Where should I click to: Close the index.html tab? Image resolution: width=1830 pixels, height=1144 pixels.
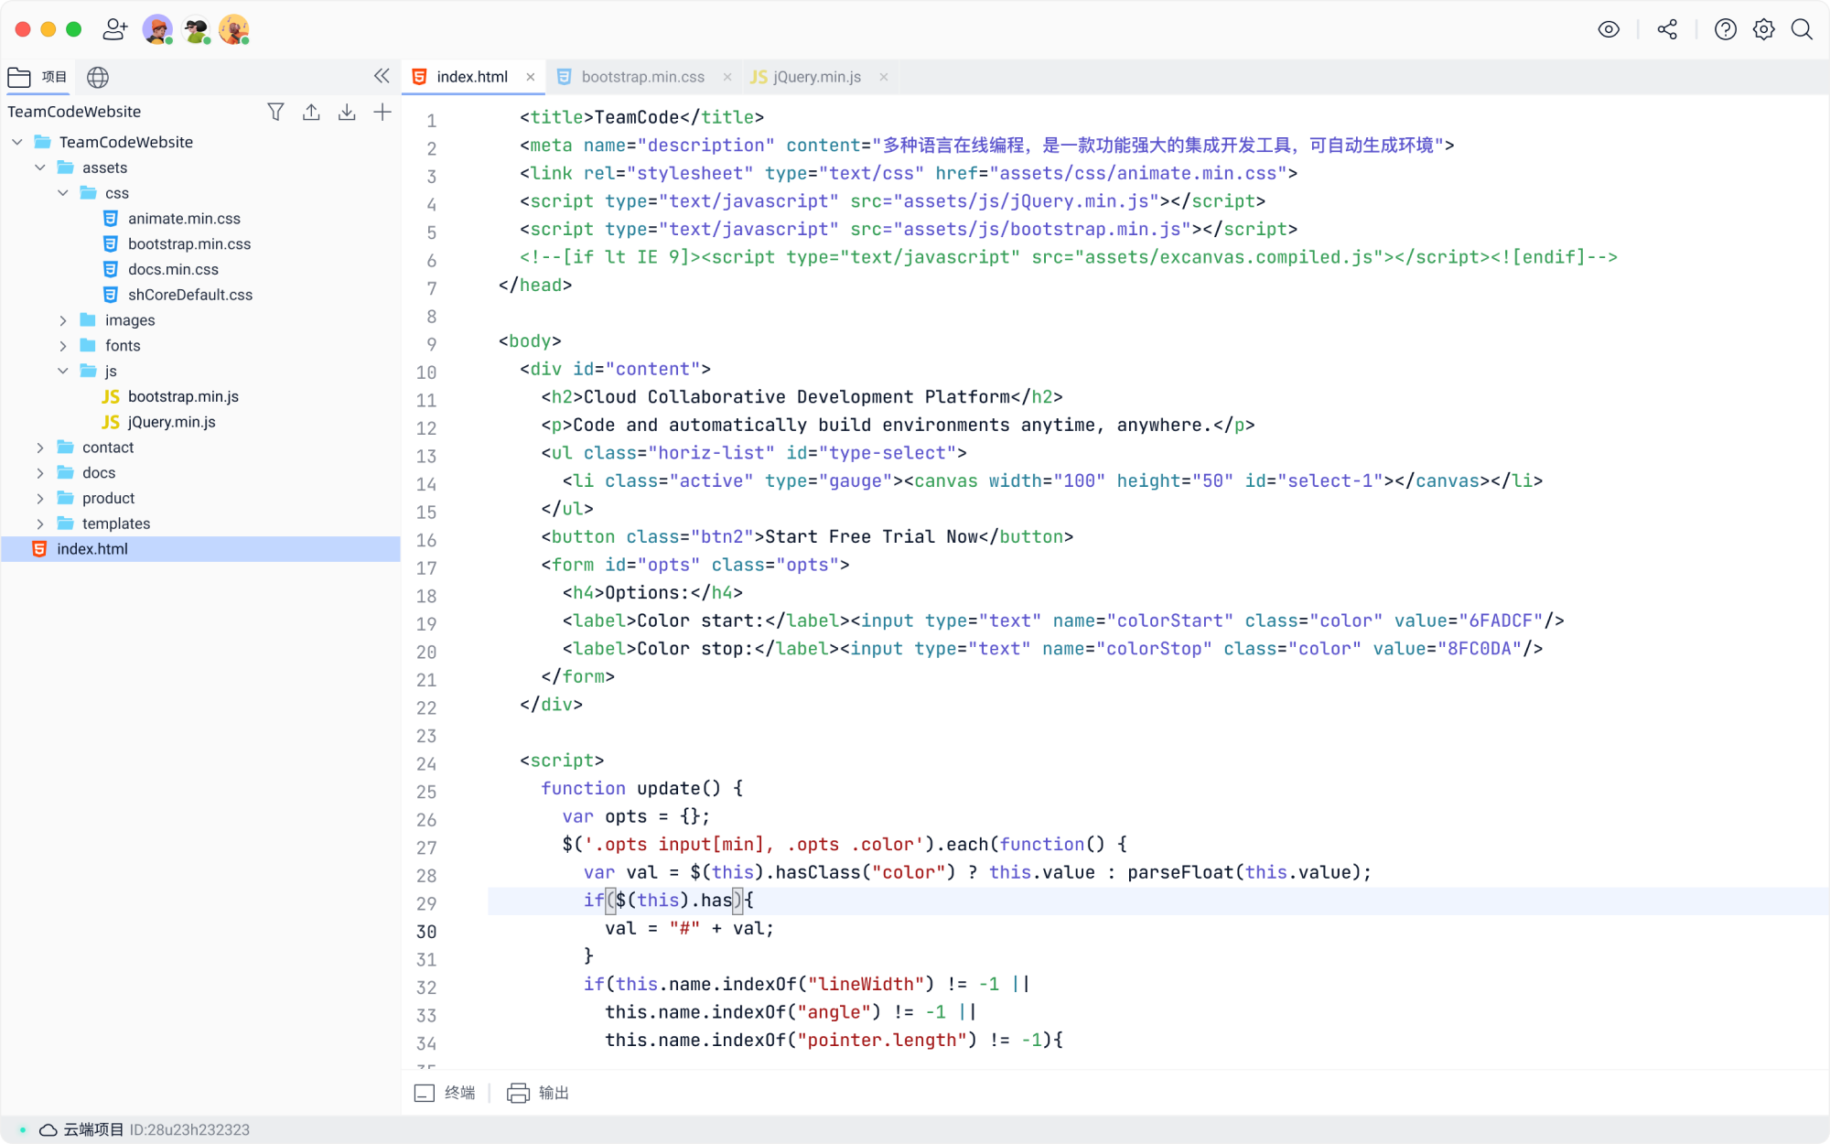pyautogui.click(x=531, y=77)
